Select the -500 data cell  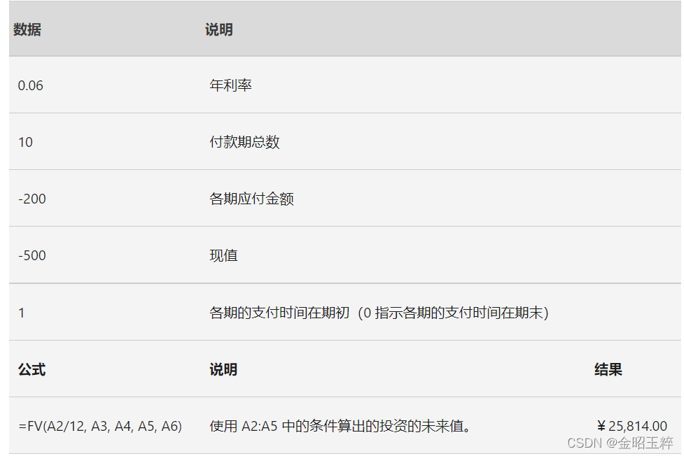32,255
